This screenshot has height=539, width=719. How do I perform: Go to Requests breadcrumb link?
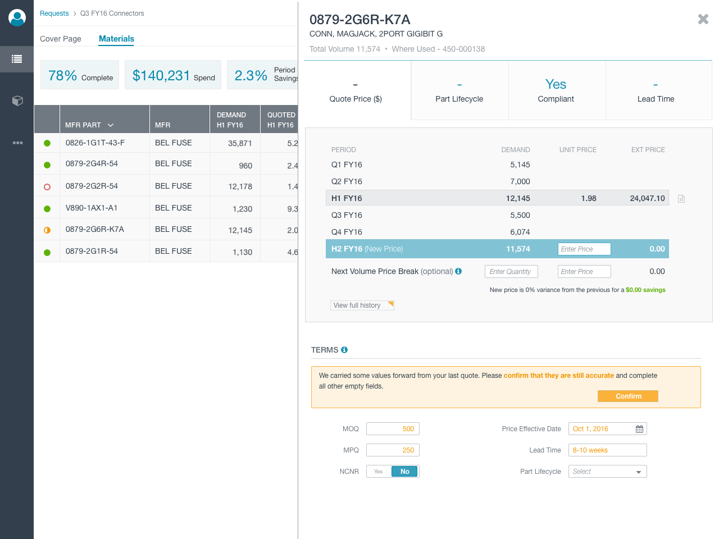click(54, 13)
